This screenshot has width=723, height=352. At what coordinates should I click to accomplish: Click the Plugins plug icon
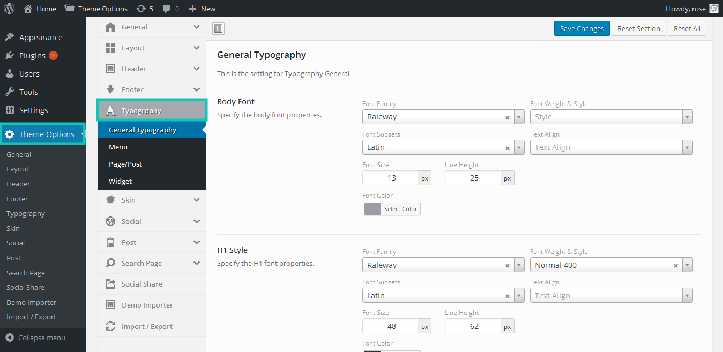(10, 55)
